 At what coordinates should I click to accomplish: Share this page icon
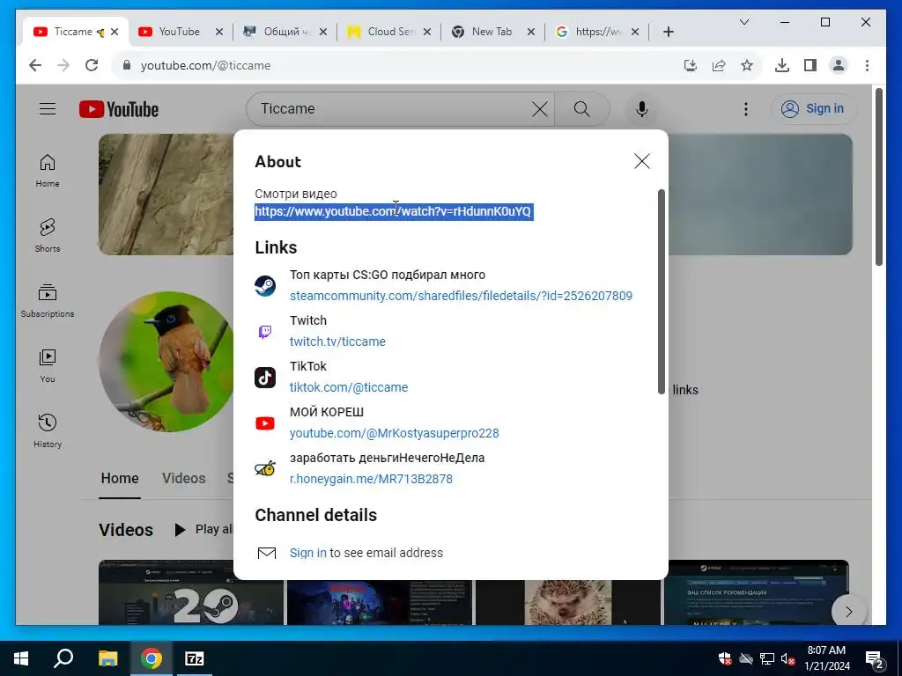tap(719, 65)
